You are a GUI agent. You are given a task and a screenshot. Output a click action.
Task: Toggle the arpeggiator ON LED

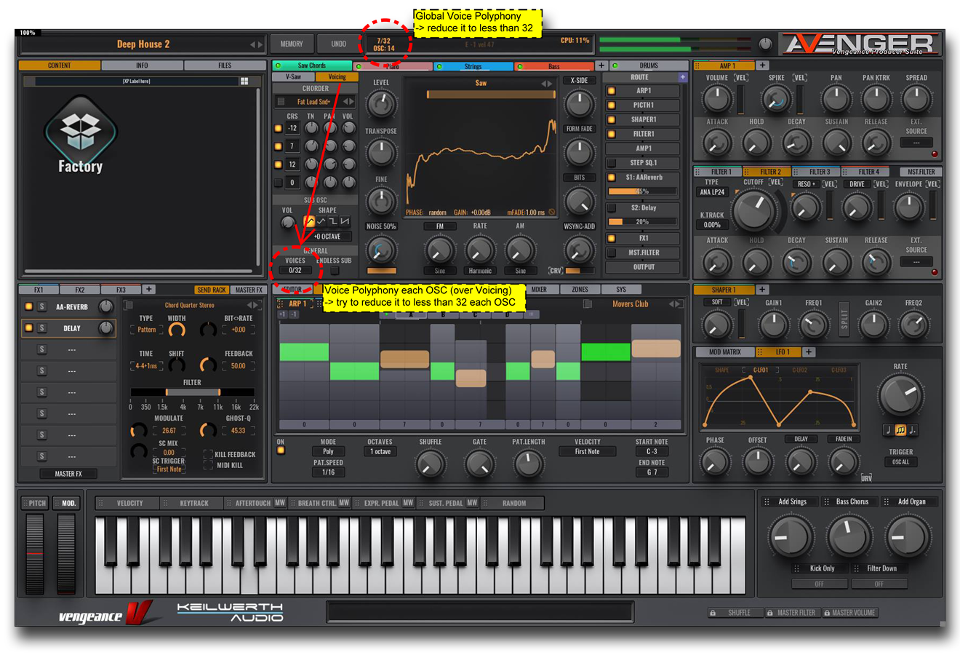[x=281, y=451]
